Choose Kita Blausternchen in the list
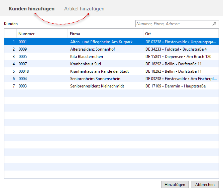 87,57
